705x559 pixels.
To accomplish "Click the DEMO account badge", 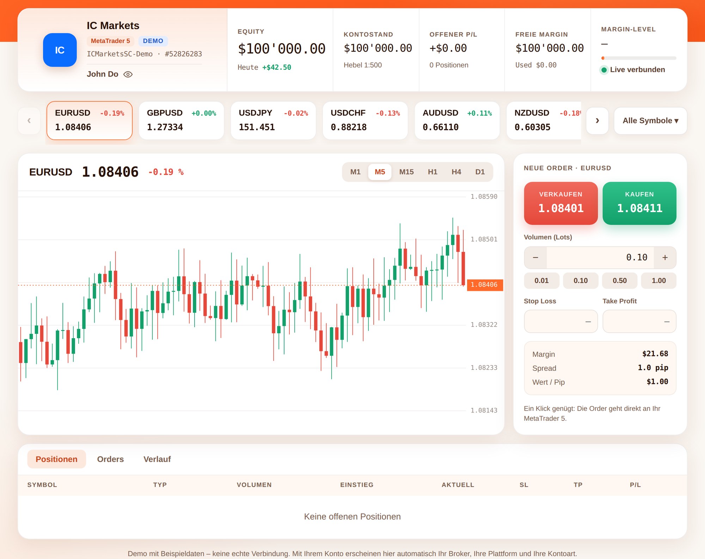I will pos(153,41).
